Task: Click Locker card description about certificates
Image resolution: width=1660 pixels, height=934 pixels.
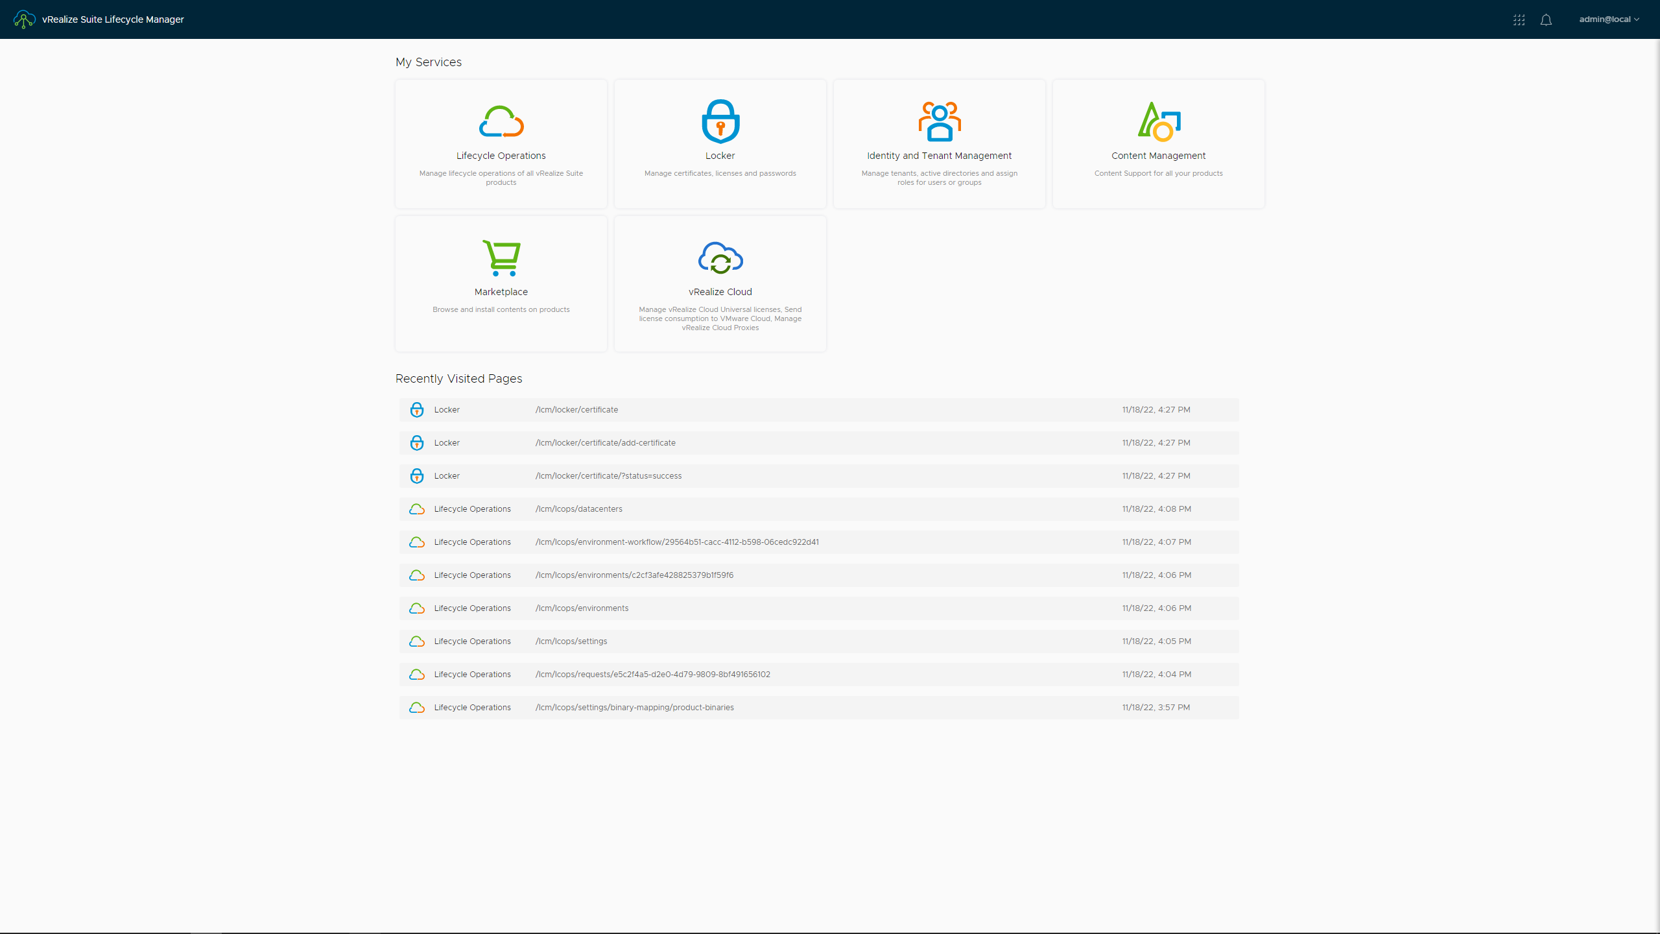Action: 720,173
